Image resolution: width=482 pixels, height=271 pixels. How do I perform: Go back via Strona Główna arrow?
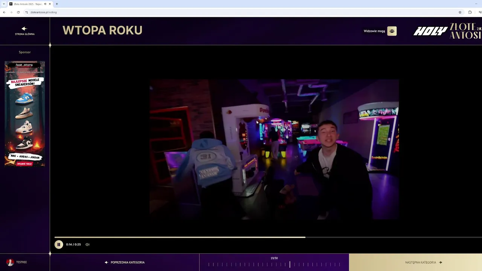(24, 30)
